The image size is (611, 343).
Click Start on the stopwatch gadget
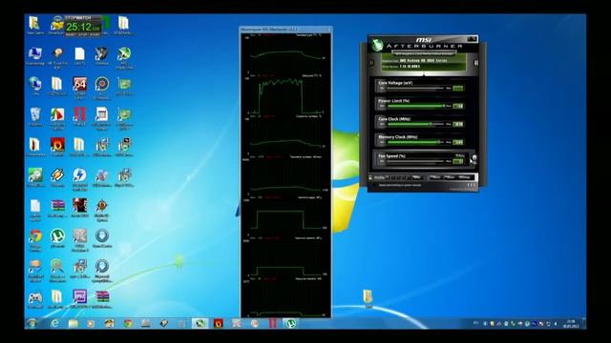point(95,34)
